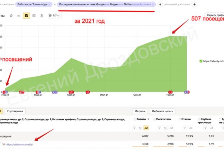Open the Глубина просмотра filter funnel icon
This screenshot has height=149, width=224.
[205, 128]
